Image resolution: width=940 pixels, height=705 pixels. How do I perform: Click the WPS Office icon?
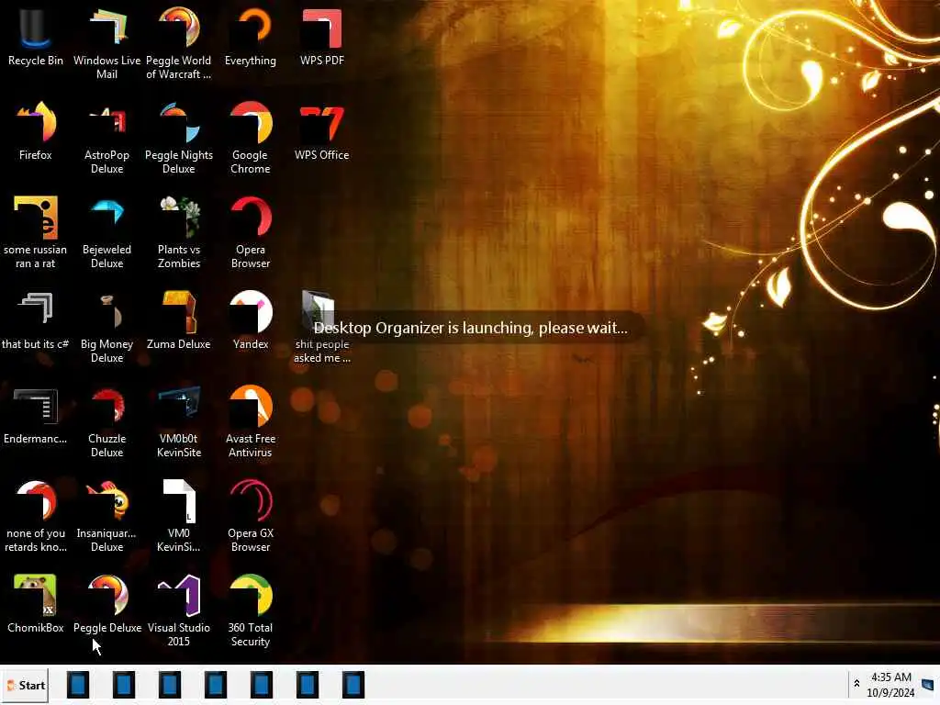click(x=322, y=131)
